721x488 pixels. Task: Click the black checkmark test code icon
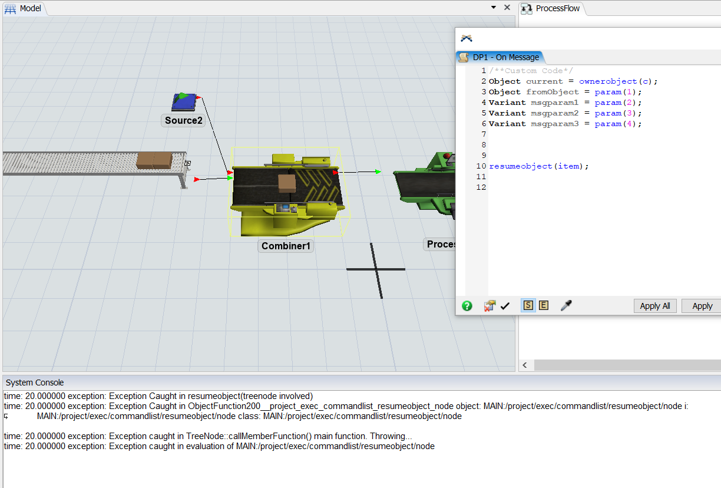(x=505, y=306)
